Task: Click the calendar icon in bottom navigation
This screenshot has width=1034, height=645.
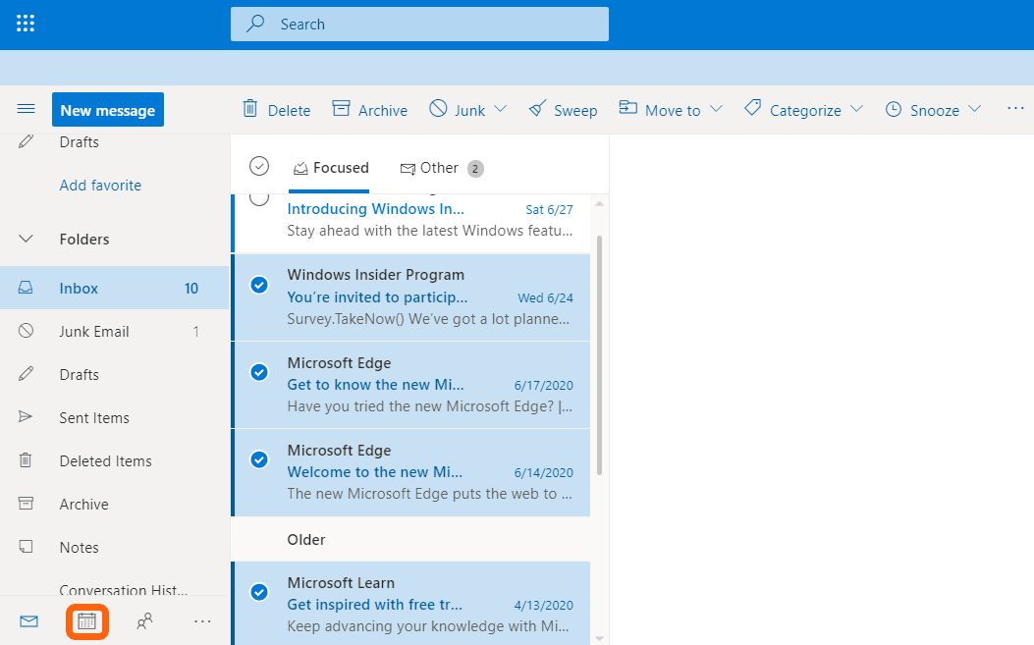Action: click(x=87, y=621)
